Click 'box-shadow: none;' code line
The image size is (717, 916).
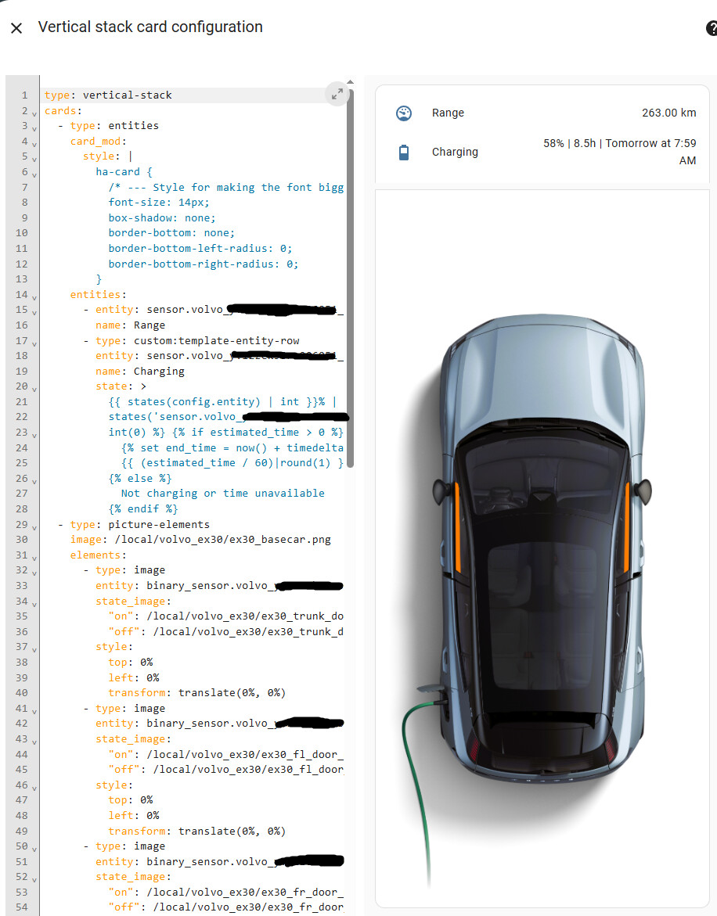(162, 217)
